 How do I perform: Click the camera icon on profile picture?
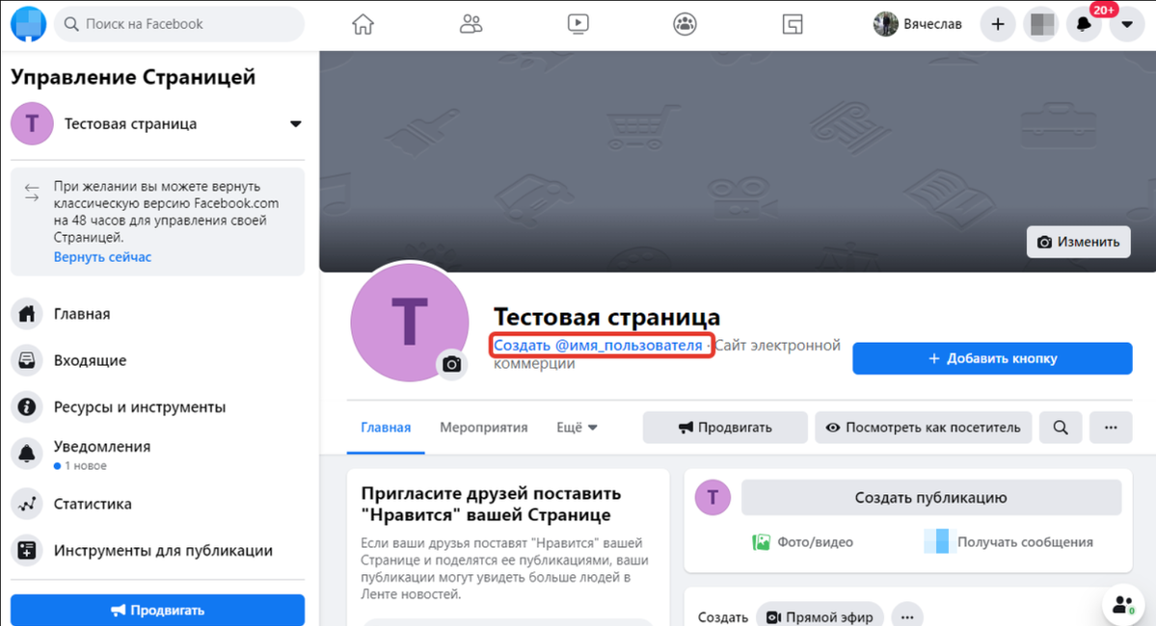[x=451, y=364]
